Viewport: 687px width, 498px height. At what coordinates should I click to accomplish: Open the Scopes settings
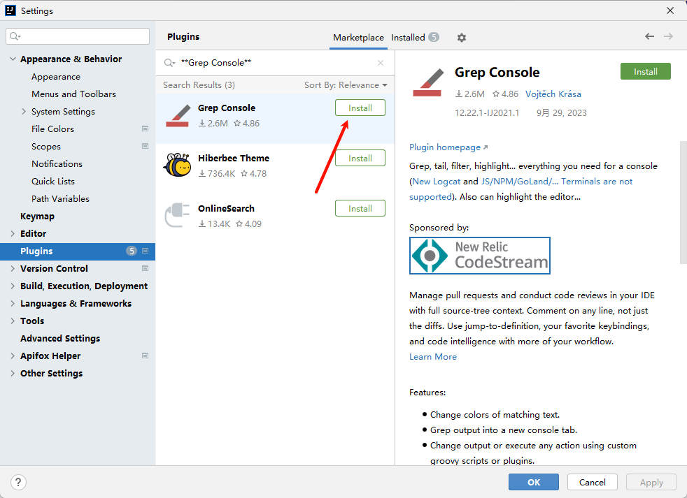tap(46, 147)
